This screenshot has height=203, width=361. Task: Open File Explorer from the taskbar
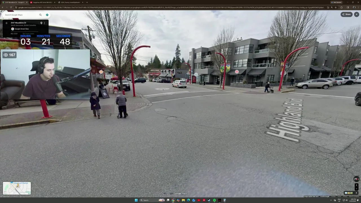coord(183,200)
